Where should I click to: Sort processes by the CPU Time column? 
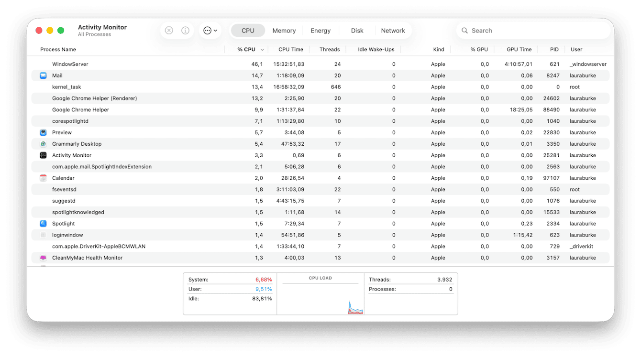(291, 49)
